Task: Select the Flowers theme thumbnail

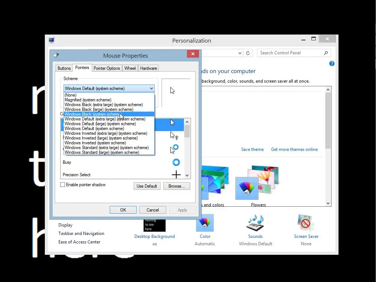Action: point(258,183)
